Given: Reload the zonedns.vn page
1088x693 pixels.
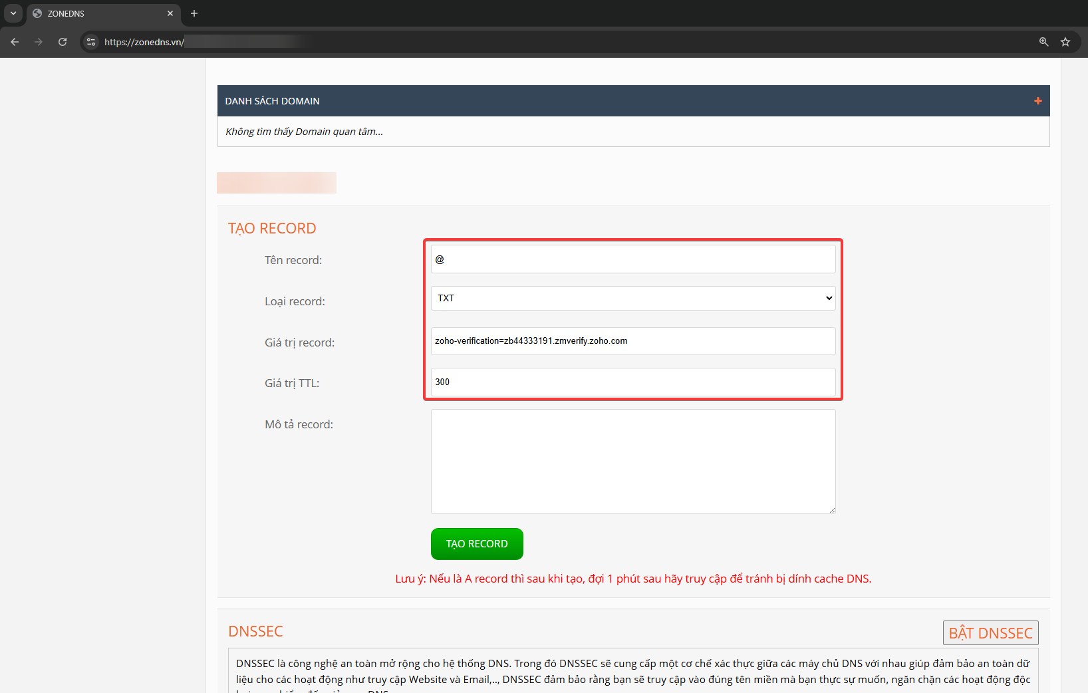Looking at the screenshot, I should click(63, 42).
